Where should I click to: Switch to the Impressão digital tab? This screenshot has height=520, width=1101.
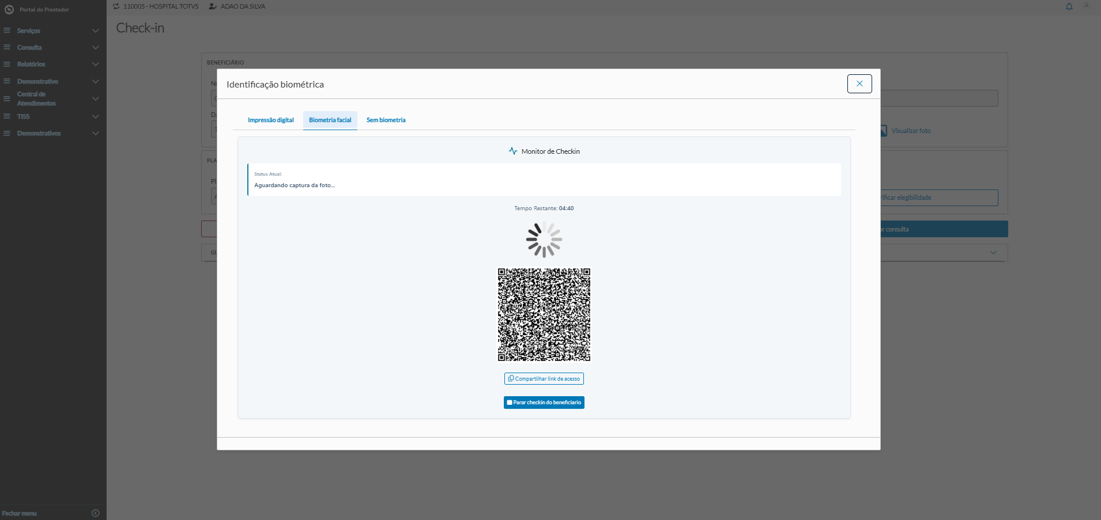click(x=271, y=120)
